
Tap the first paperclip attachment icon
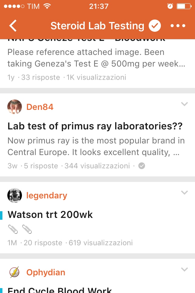tap(12, 229)
